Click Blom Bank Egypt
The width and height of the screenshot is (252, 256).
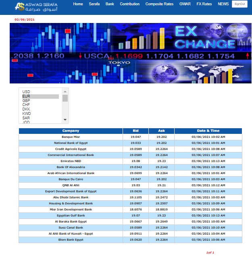(x=71, y=239)
